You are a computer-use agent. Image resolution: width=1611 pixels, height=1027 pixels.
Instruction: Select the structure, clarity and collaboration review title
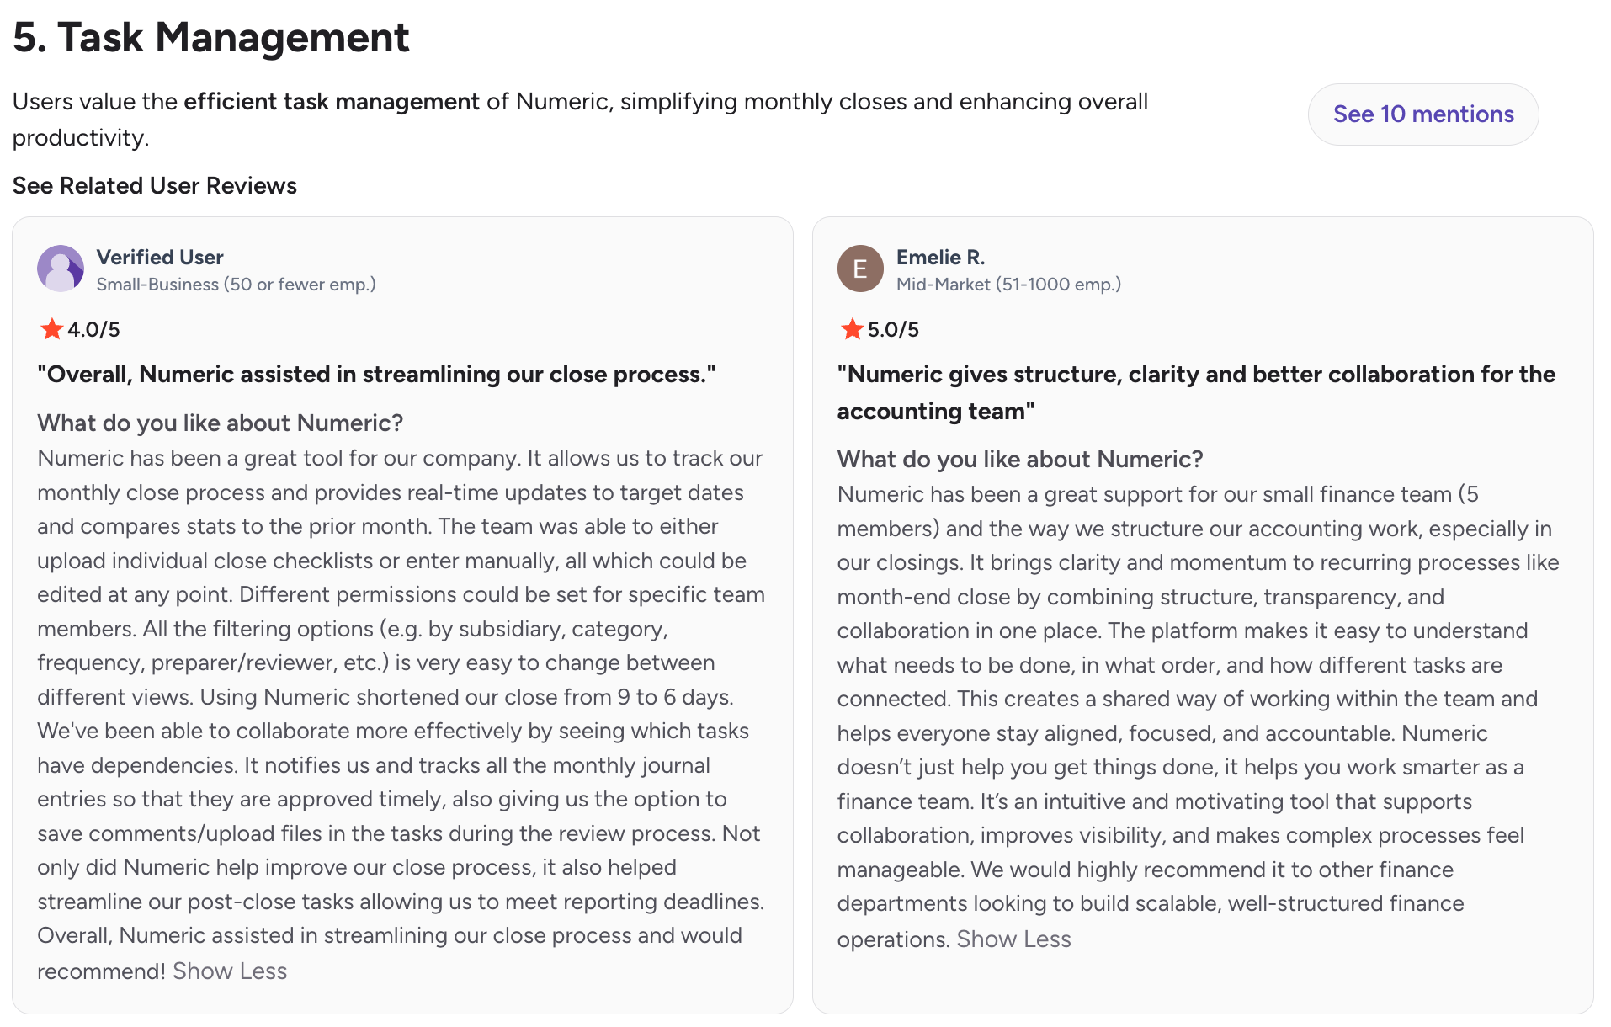1196,393
